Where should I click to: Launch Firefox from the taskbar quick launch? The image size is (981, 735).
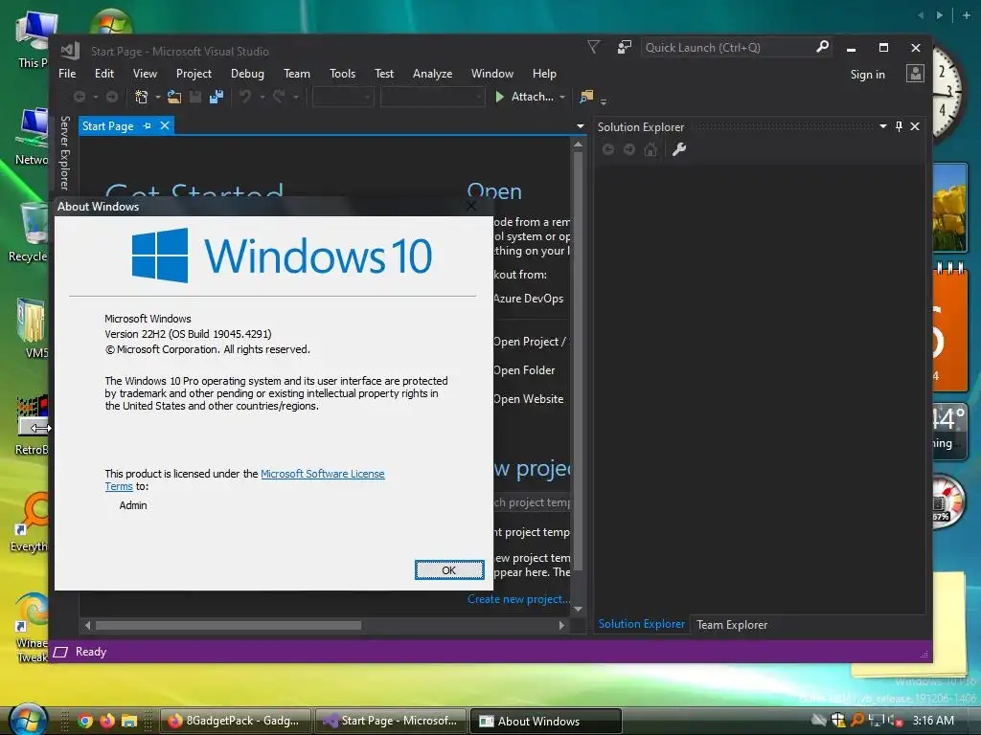tap(107, 721)
